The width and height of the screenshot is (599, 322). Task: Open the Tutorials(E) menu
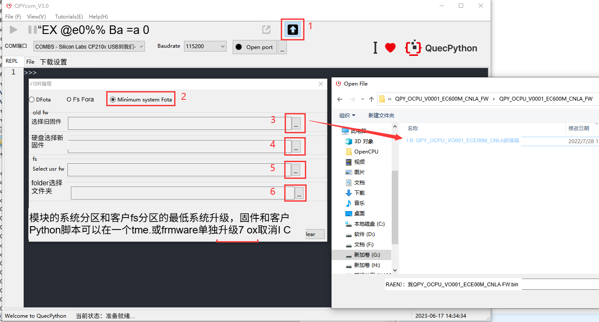tap(69, 17)
